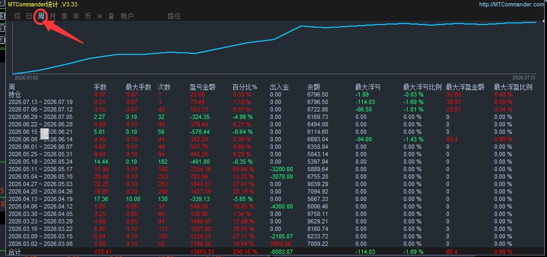
Task: Click the chart start date 2026.03.02
Action: click(26, 77)
